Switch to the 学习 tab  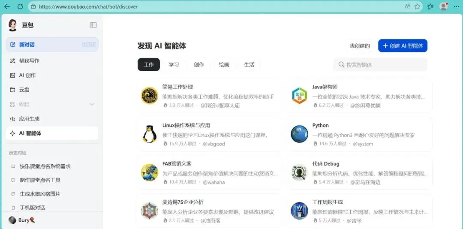174,64
